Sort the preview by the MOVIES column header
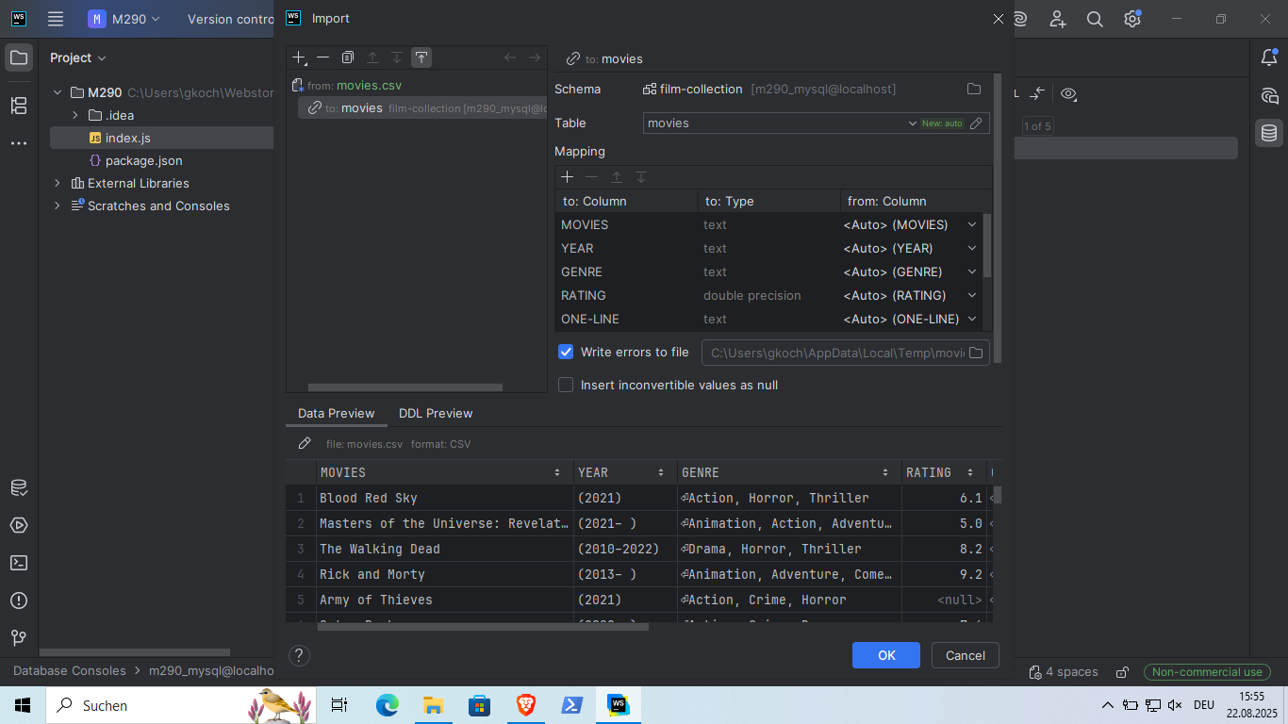 point(444,472)
